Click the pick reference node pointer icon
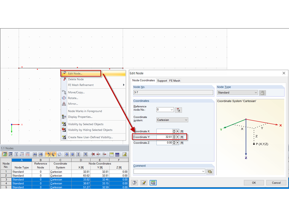 coord(178,110)
